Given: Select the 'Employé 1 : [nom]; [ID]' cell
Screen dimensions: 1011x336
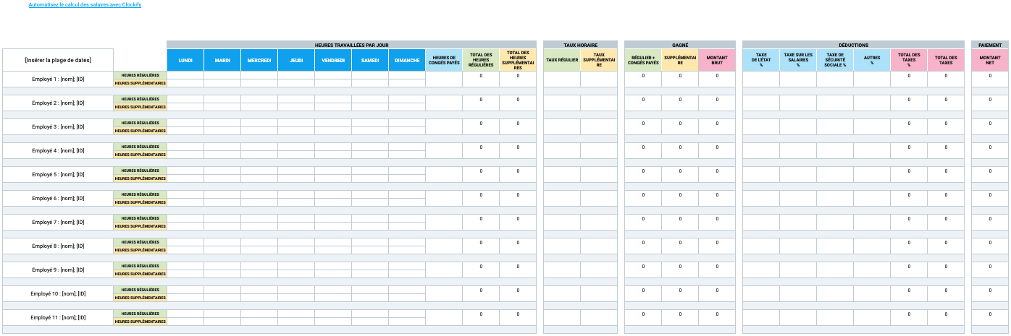Looking at the screenshot, I should [x=58, y=79].
